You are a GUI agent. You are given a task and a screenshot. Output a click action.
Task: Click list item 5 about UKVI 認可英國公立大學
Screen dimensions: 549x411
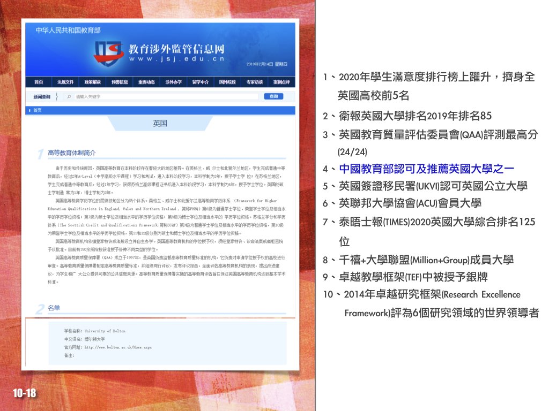pyautogui.click(x=425, y=186)
